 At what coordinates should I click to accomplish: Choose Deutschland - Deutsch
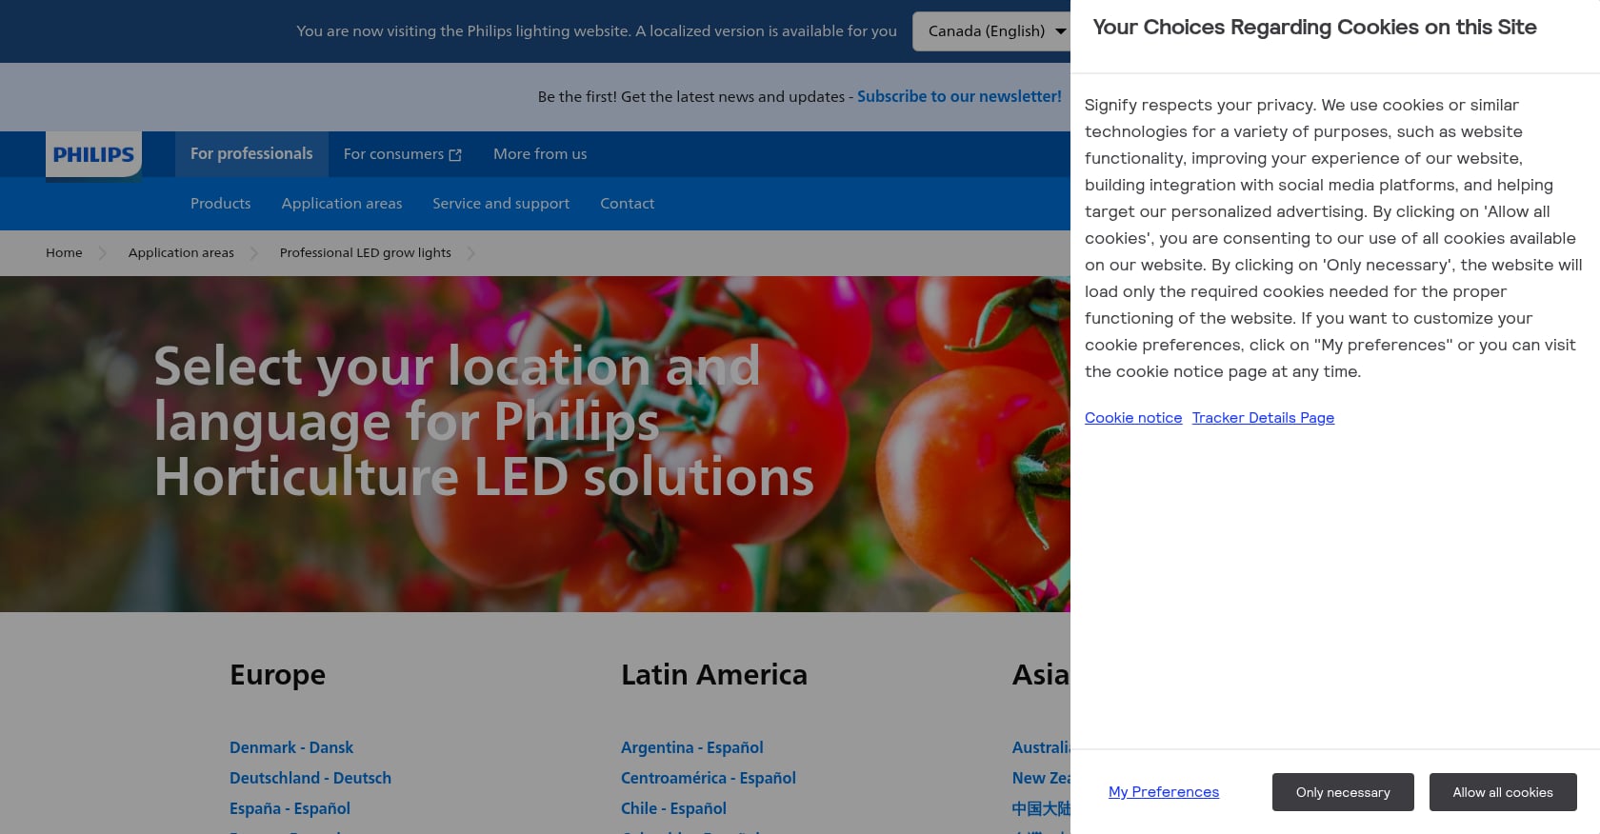point(310,779)
